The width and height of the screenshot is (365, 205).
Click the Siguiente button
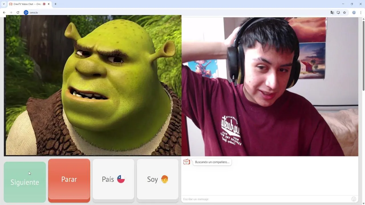pos(25,182)
